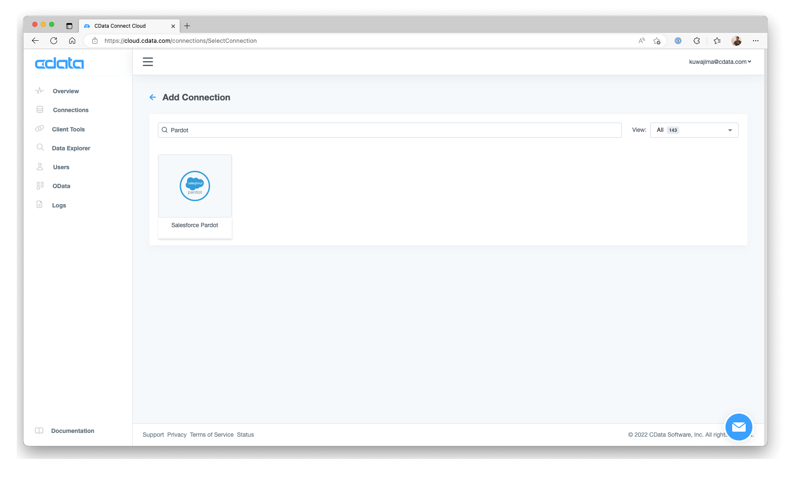Click the Logs document icon
The image size is (791, 477).
39,204
